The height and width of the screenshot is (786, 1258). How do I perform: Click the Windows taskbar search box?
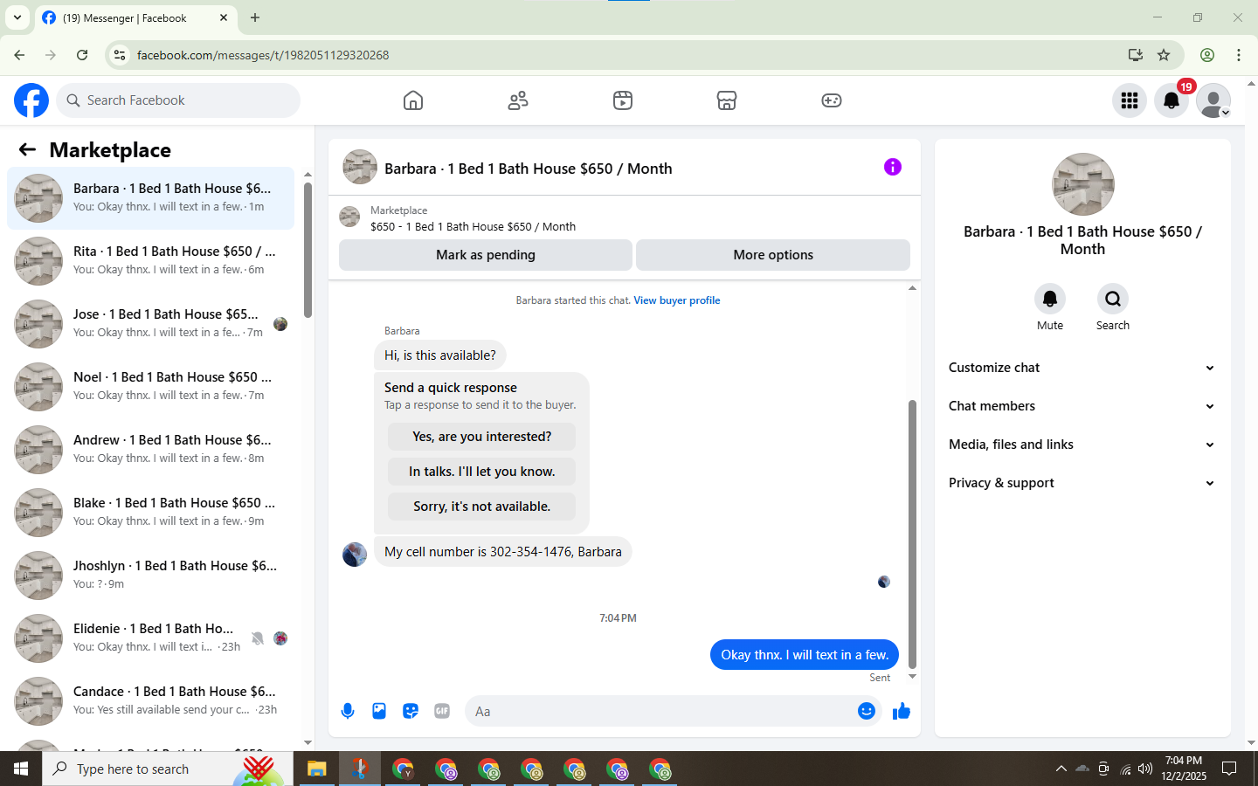pos(166,769)
